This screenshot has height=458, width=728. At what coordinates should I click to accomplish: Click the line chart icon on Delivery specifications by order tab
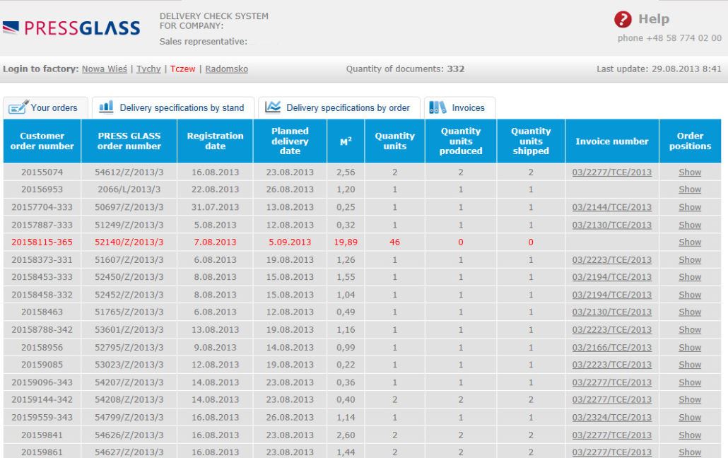click(273, 107)
